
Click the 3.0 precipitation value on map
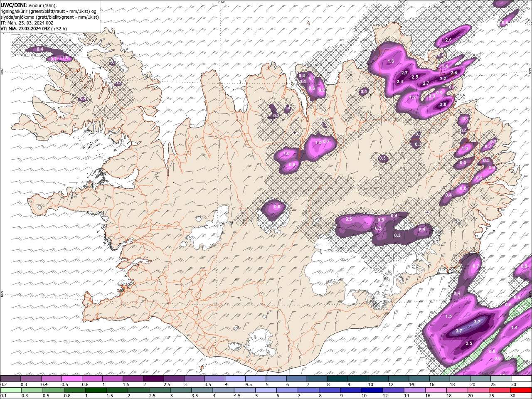(x=443, y=105)
